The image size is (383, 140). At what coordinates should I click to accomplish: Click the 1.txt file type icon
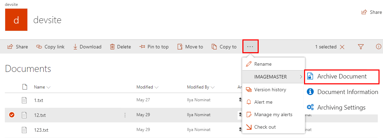tap(24, 100)
